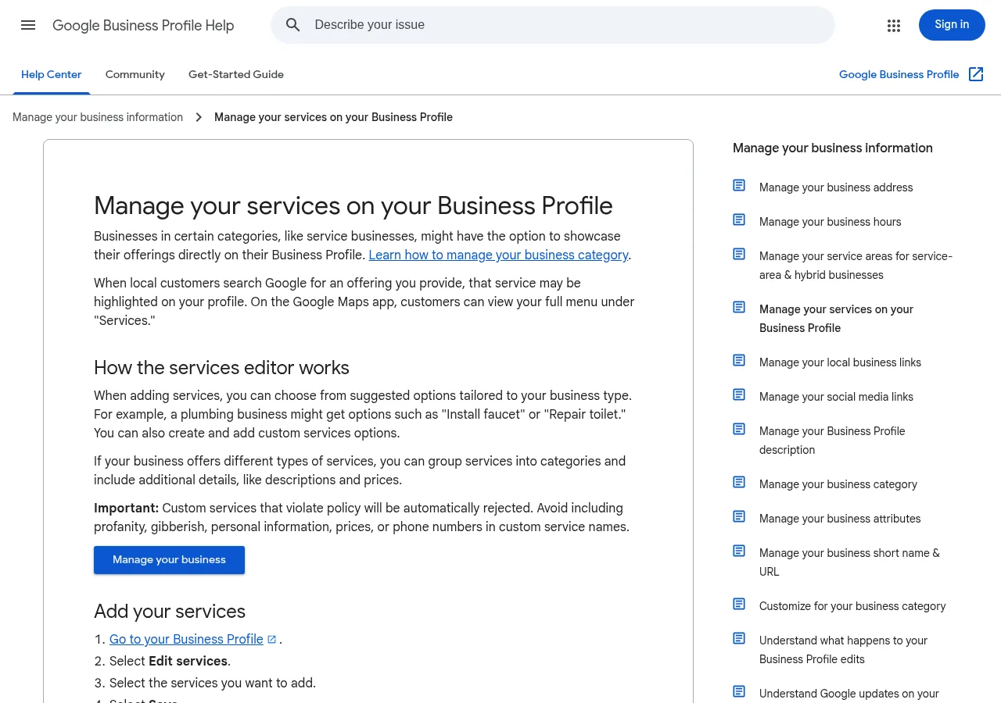Click the article icon for Manage your business address

pos(739,185)
